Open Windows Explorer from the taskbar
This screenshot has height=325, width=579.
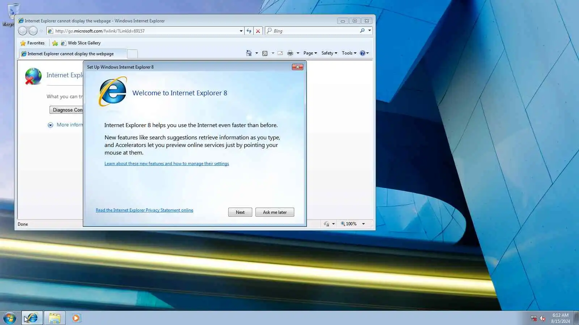tap(55, 318)
